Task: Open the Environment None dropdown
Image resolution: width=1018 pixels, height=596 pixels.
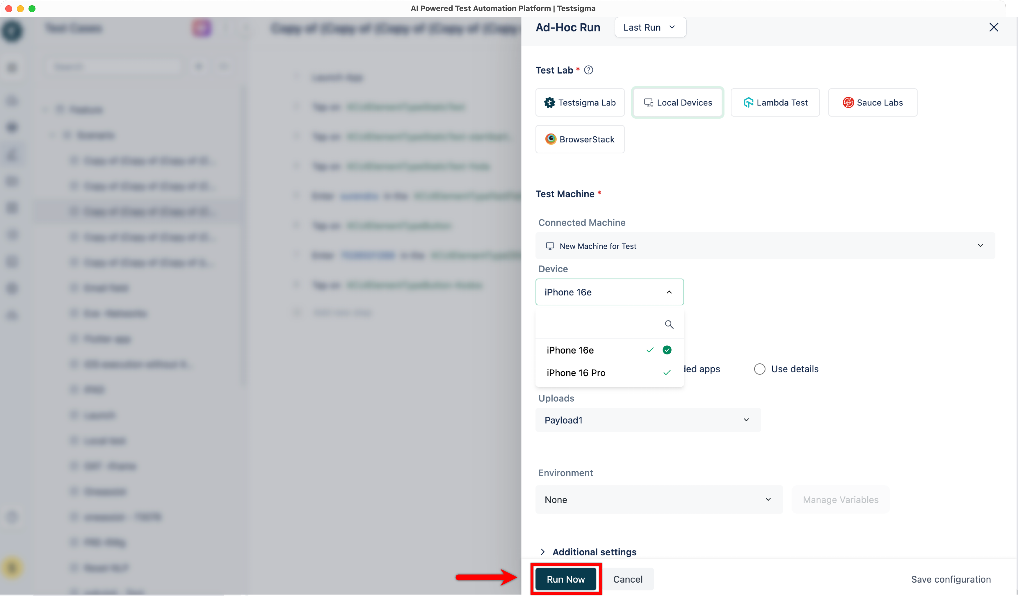Action: coord(659,499)
